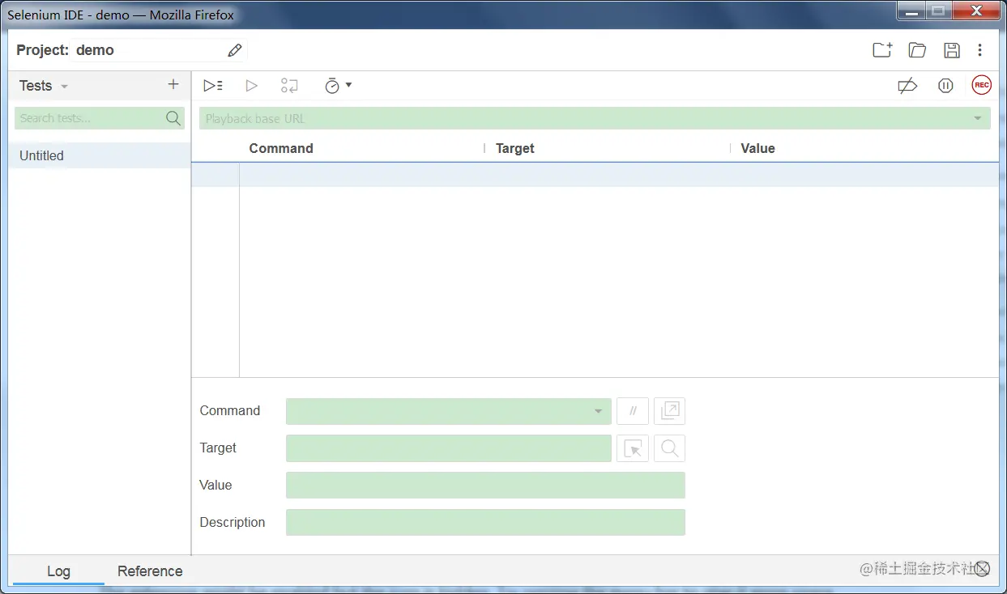Select the empty first command row
Viewport: 1007px width, 594px height.
click(595, 175)
